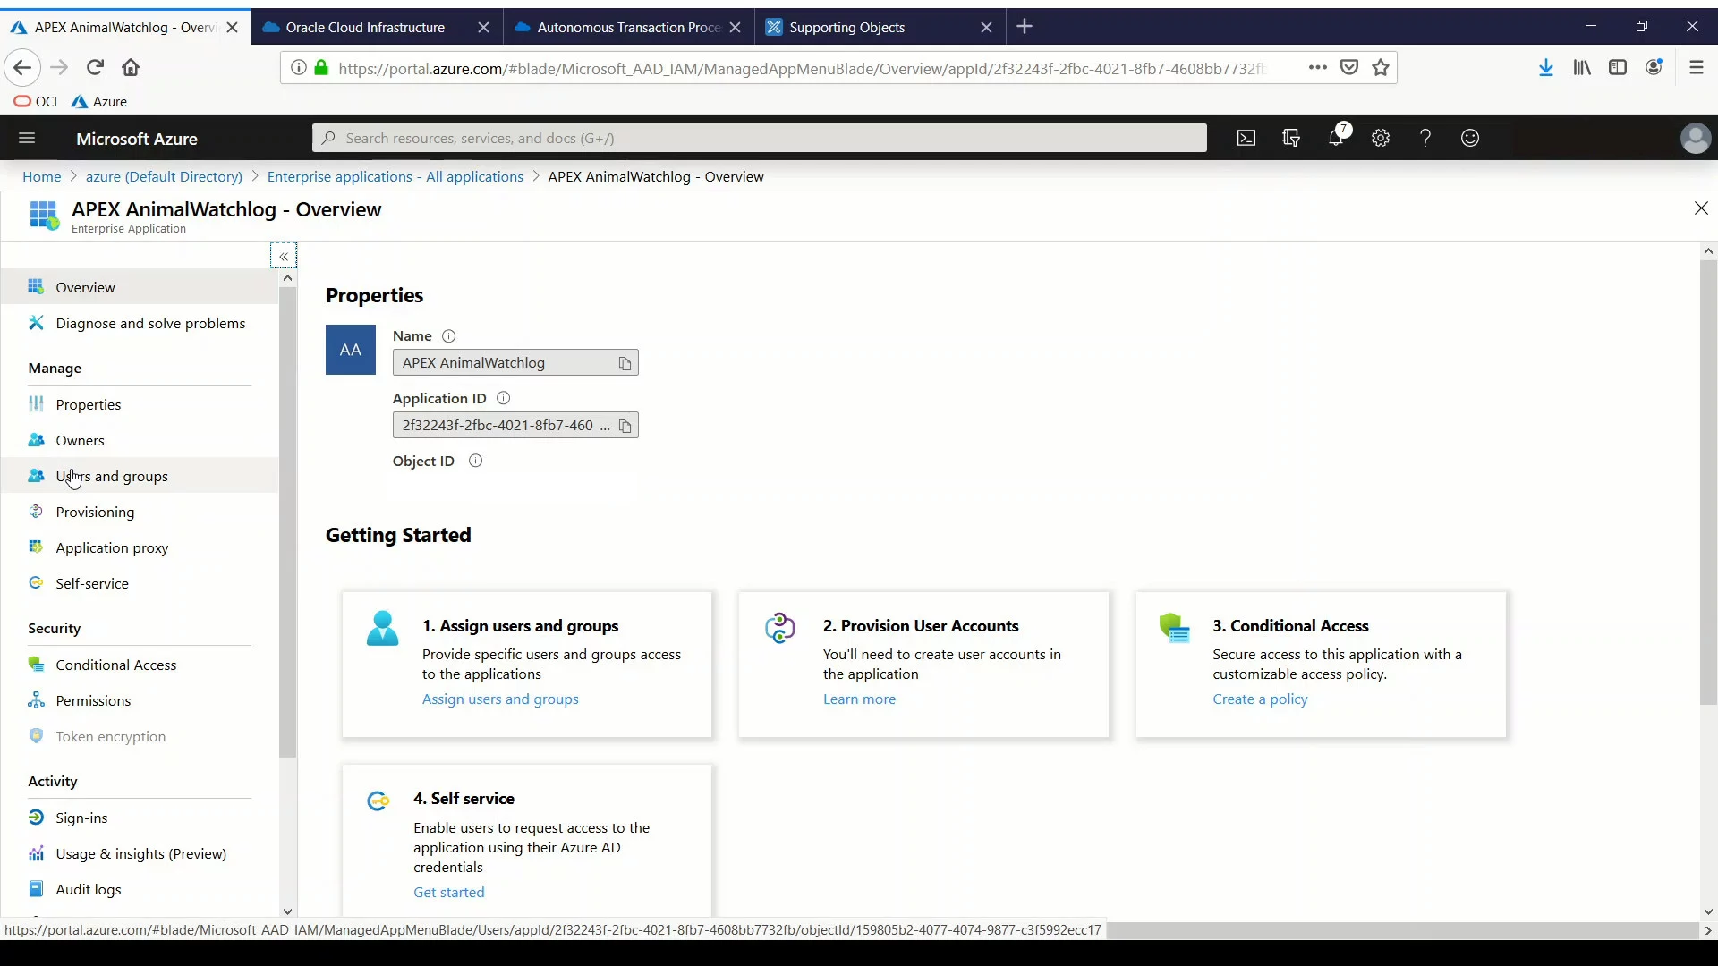This screenshot has width=1718, height=966.
Task: Reload the current browser page
Action: click(x=95, y=67)
